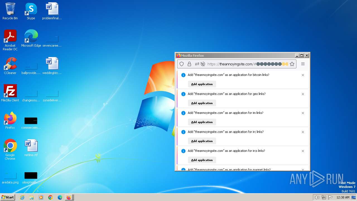This screenshot has height=201, width=357.
Task: Open the permissions icon in address bar
Action: pos(197,64)
